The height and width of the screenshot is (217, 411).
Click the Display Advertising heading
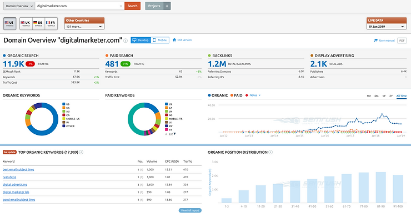334,55
